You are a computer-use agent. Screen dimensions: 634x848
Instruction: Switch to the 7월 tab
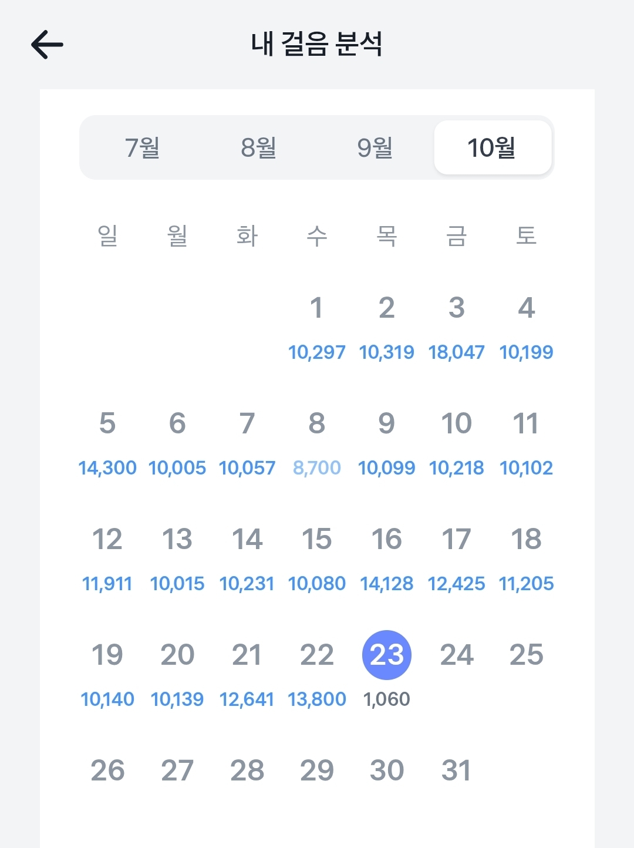click(x=142, y=147)
